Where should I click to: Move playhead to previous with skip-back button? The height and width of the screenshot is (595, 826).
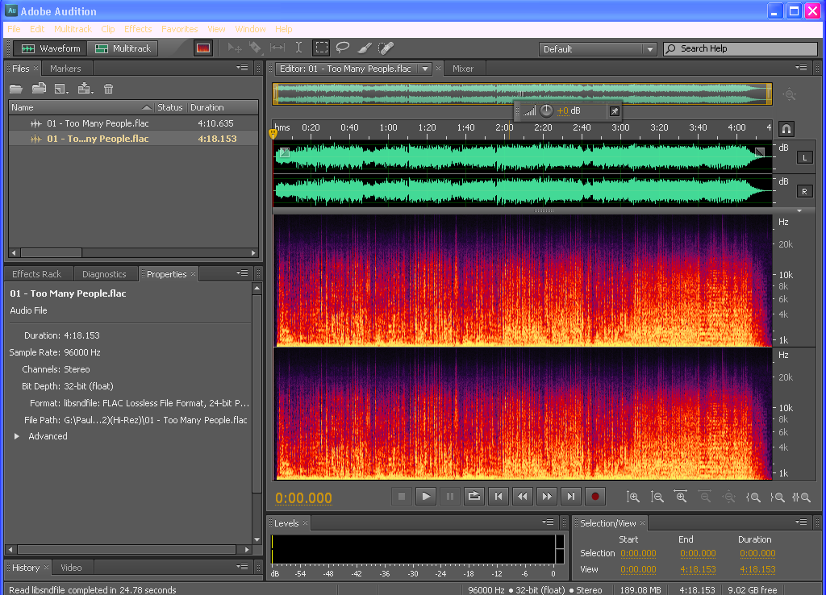pyautogui.click(x=499, y=496)
